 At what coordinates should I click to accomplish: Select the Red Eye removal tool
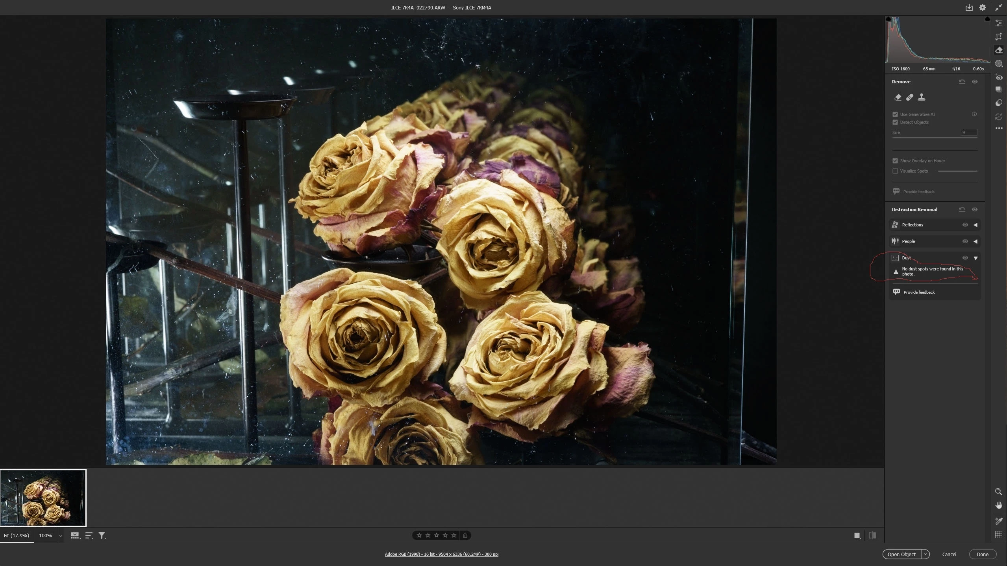[x=998, y=77]
